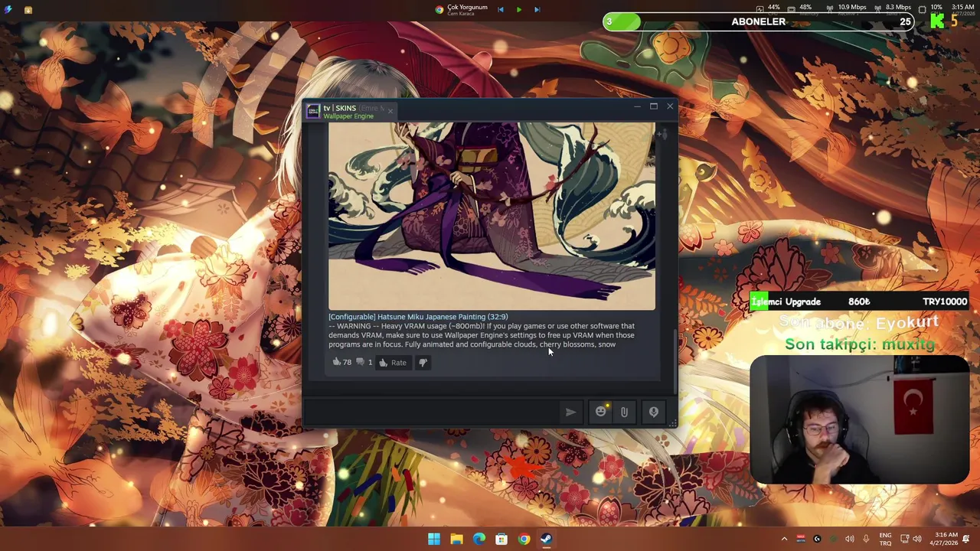980x551 pixels.
Task: Expand the hidden system tray icons chevron
Action: click(784, 539)
